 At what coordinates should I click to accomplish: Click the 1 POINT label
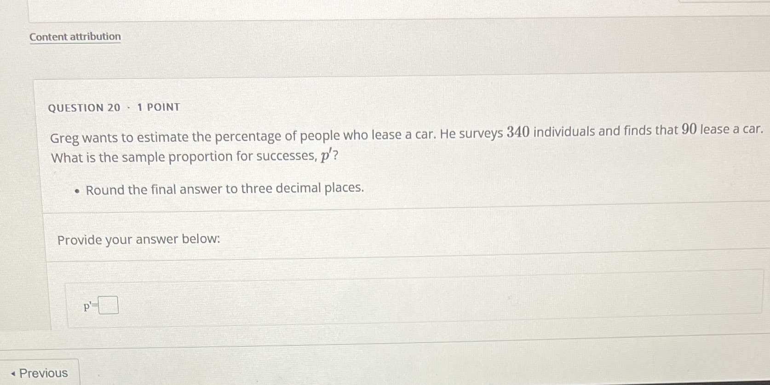[158, 107]
